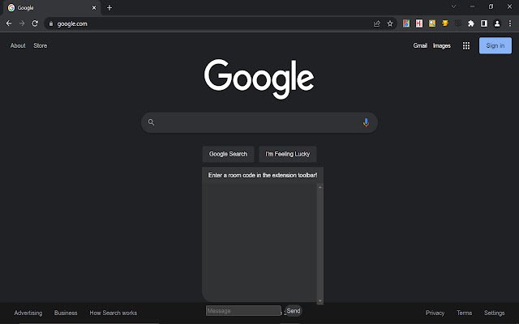Viewport: 519px width, 324px height.
Task: Click the lock icon beside google.com
Action: point(51,23)
